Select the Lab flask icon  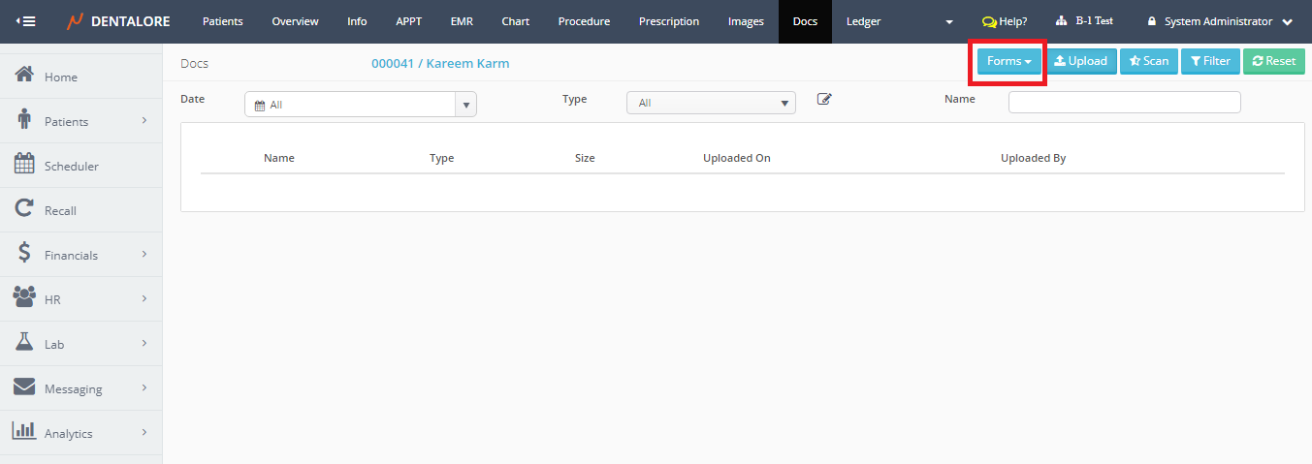click(25, 343)
